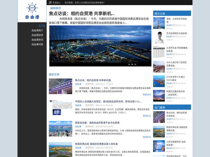Click the portrait thumbnail in 精华文章
This screenshot has width=210, height=157.
159,38
